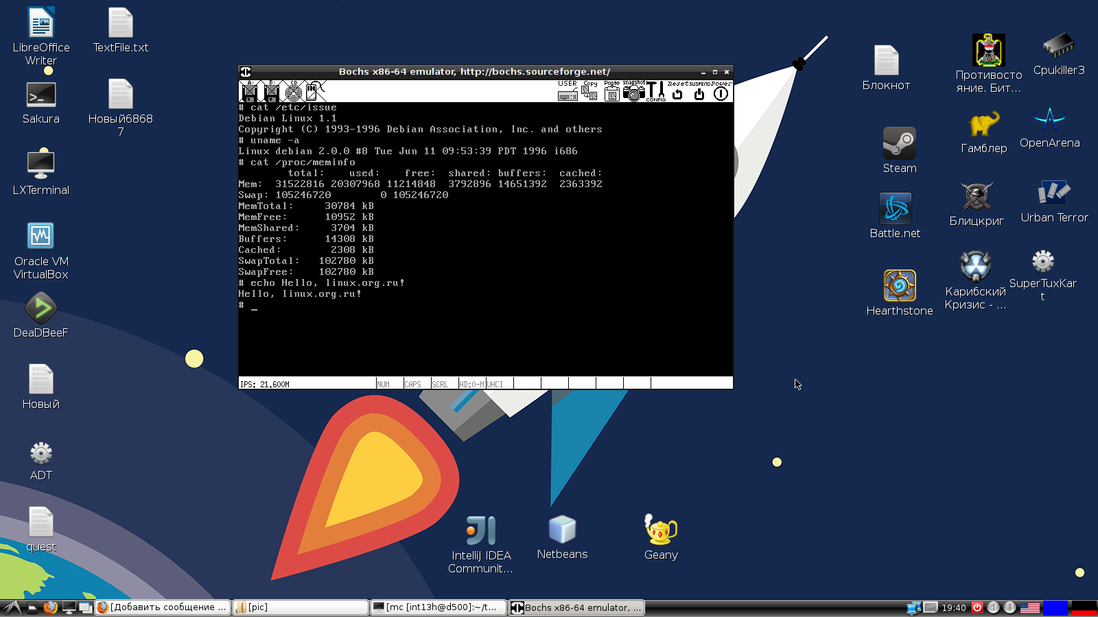Image resolution: width=1098 pixels, height=617 pixels.
Task: Launch Гамблер desktop icon
Action: pyautogui.click(x=984, y=133)
